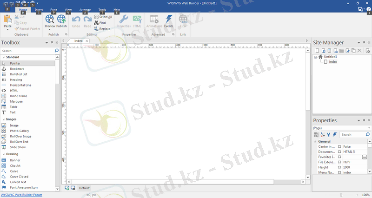Image resolution: width=372 pixels, height=198 pixels.
Task: Collapse the Drawing toolbox section
Action: (x=4, y=154)
